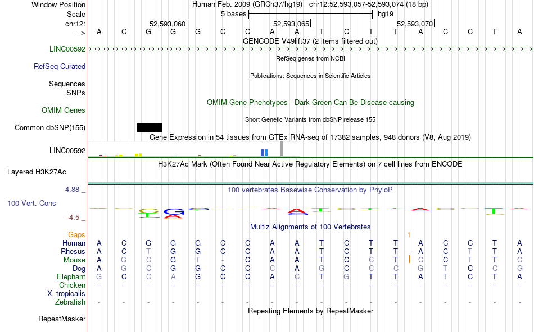Select the X_tropicalis species label

pyautogui.click(x=66, y=294)
